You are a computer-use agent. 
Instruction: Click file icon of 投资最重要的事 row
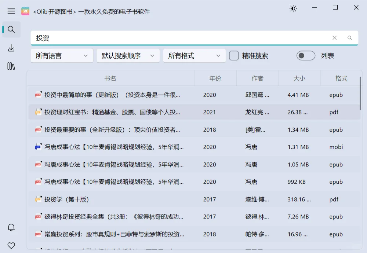pyautogui.click(x=39, y=129)
